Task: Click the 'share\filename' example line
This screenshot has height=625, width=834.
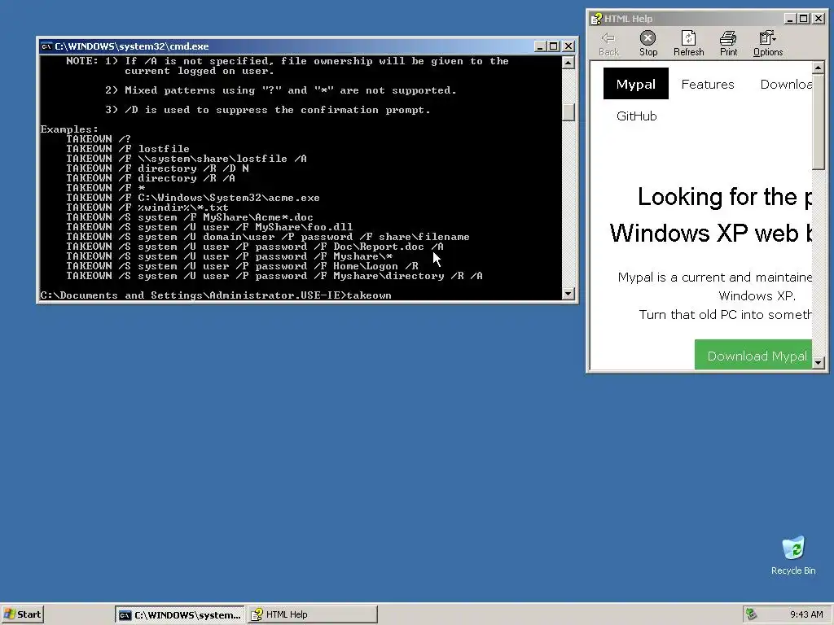Action: [x=268, y=237]
